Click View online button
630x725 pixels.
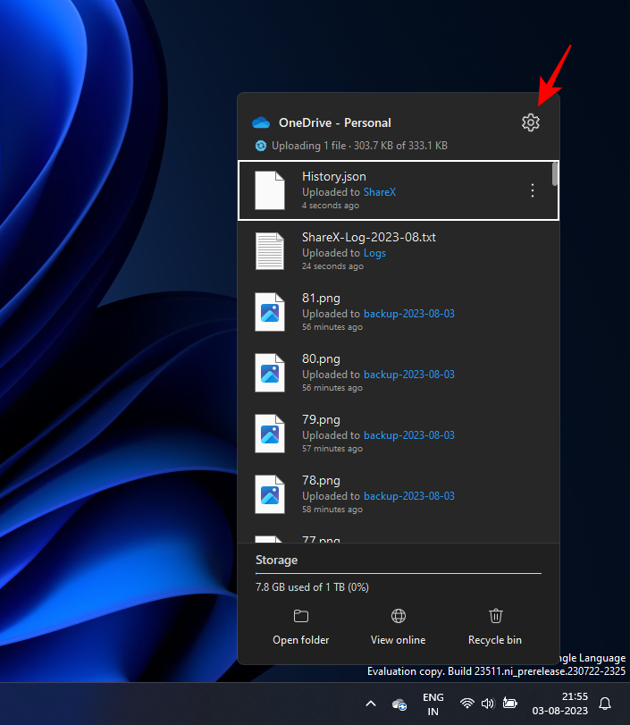pos(398,628)
